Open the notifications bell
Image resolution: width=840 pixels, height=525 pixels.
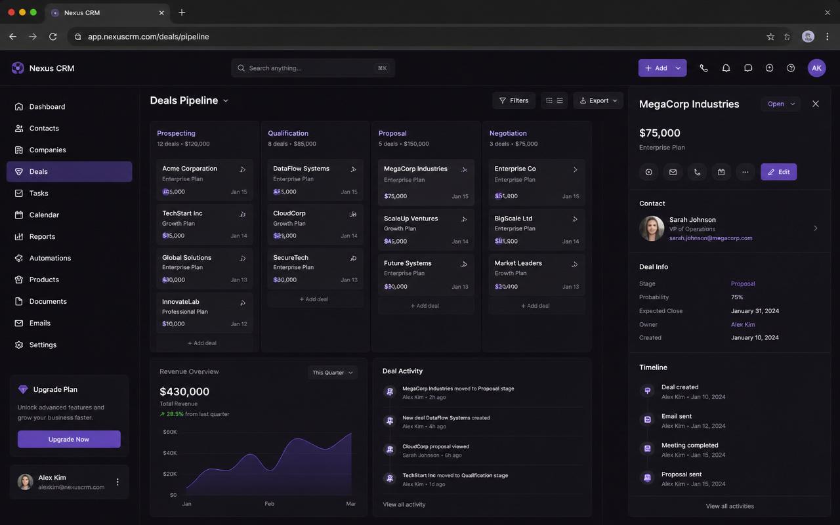tap(726, 68)
